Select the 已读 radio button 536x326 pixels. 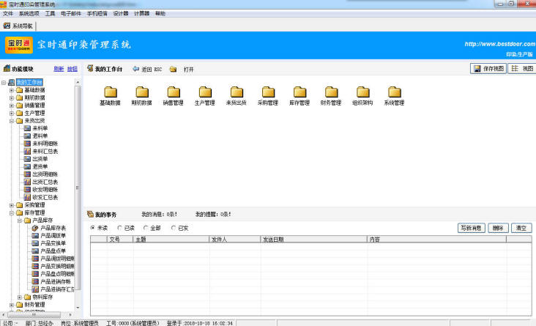pyautogui.click(x=119, y=228)
